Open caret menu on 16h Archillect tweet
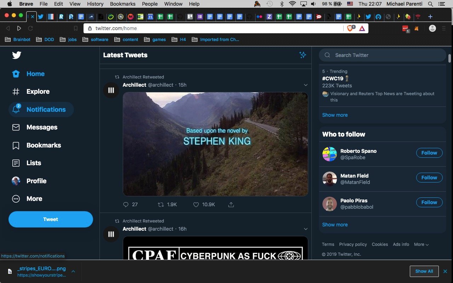The width and height of the screenshot is (453, 283). 306,229
